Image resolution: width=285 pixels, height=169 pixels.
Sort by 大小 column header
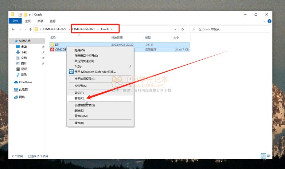(176, 38)
